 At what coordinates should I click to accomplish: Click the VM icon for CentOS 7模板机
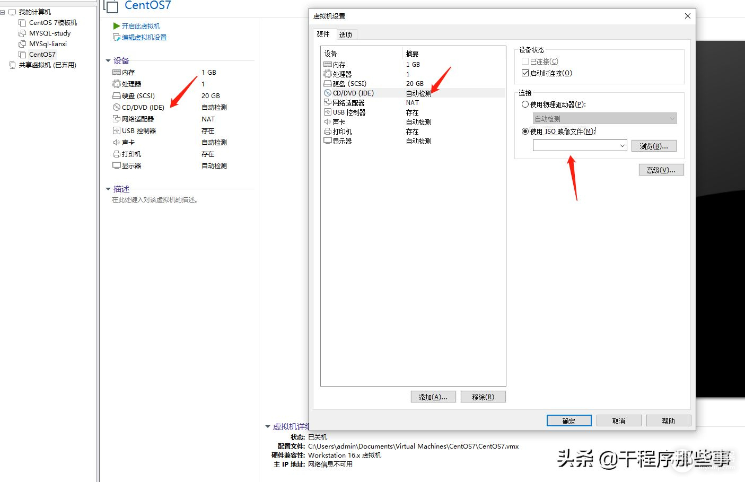point(22,22)
